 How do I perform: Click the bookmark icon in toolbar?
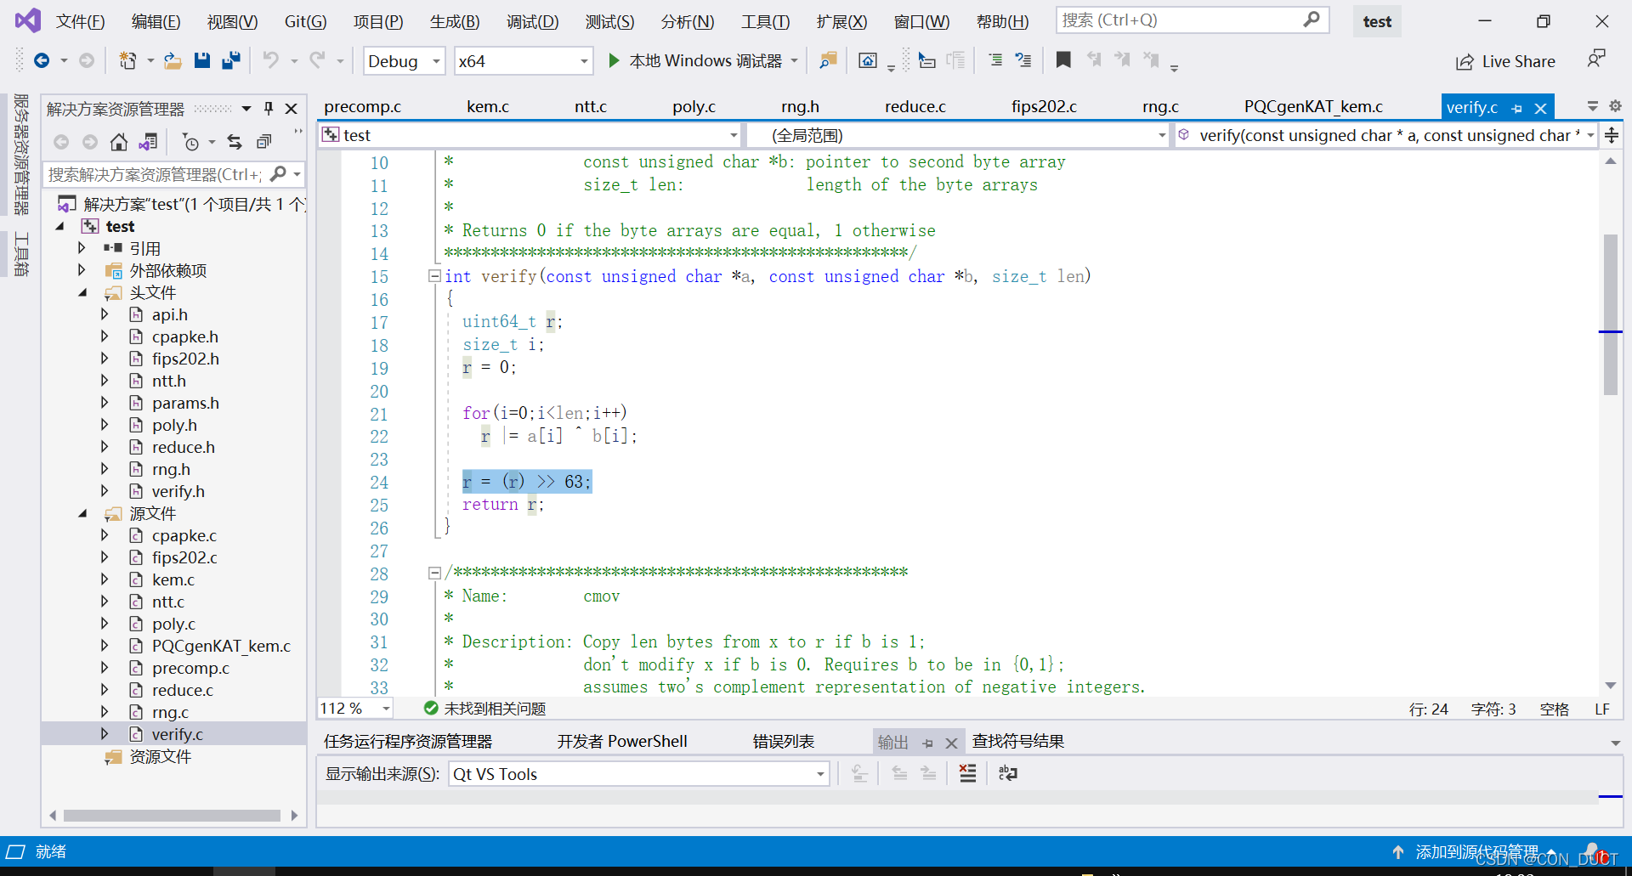1062,60
